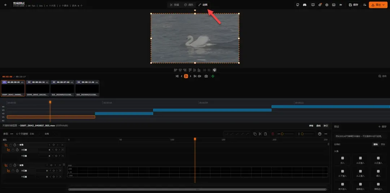
Task: Switch keyframe editor to 拆分 (split) view
Action: [326, 126]
